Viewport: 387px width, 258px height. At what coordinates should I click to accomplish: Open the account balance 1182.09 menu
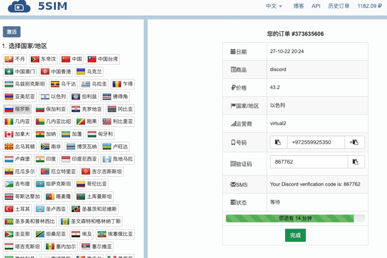(x=369, y=6)
